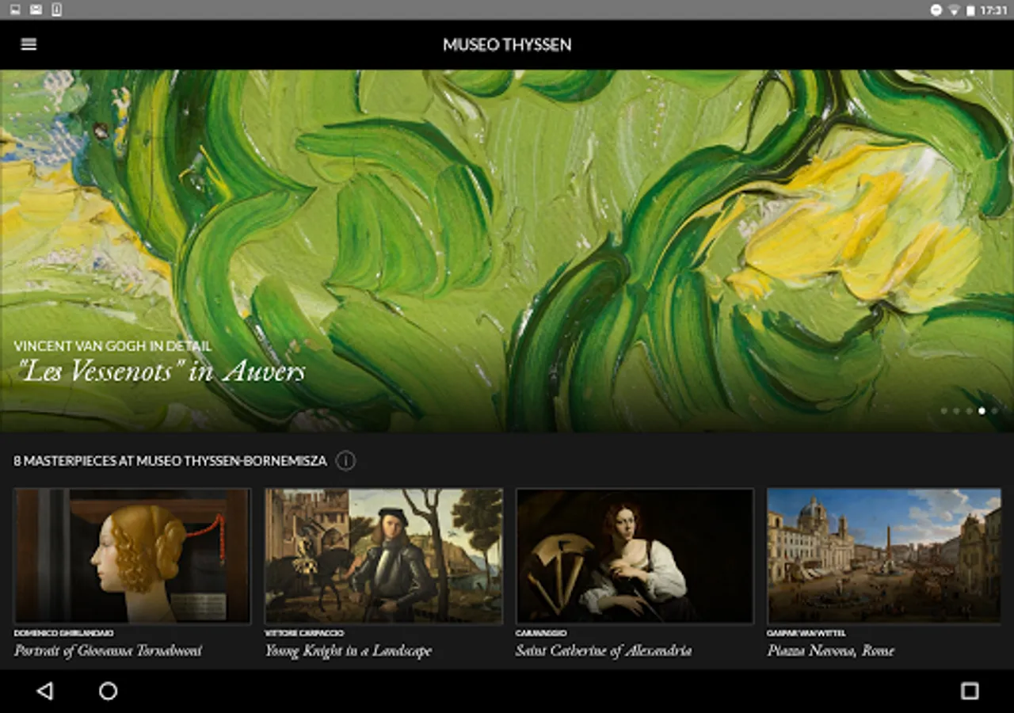Viewport: 1014px width, 713px height.
Task: Tap the mail notification icon in status bar
Action: click(x=36, y=10)
